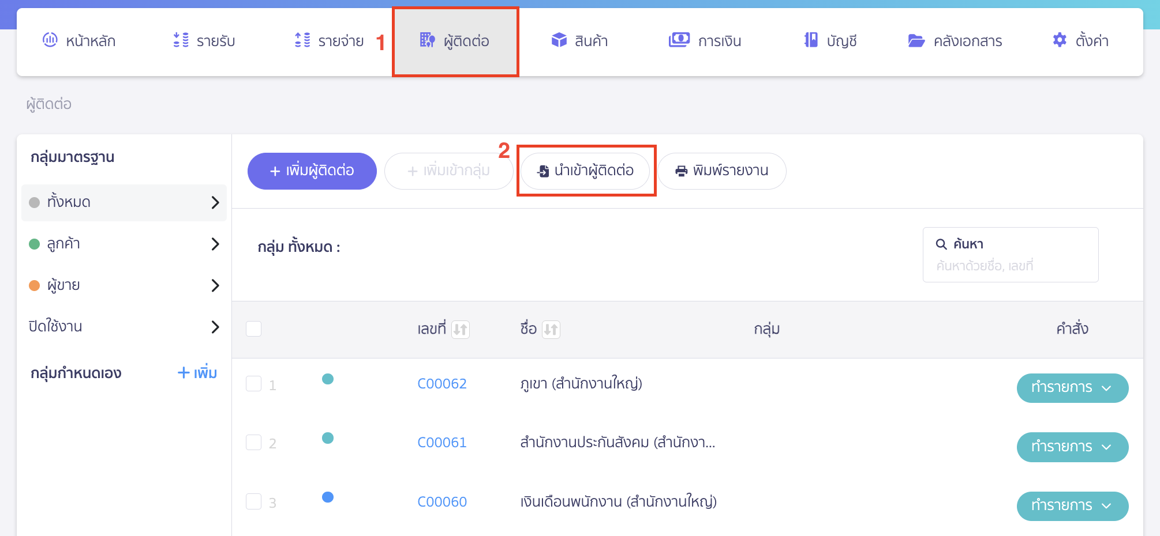Screen dimensions: 1160x536
Task: Open the หน้าหลัก home icon
Action: (x=51, y=39)
